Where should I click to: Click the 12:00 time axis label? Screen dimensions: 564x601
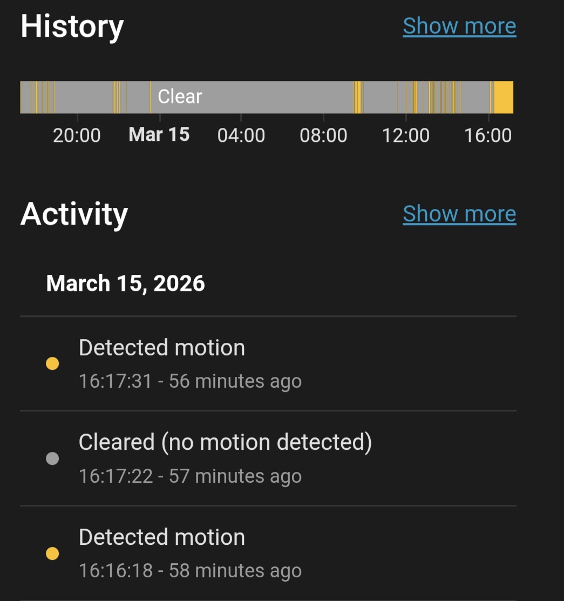[406, 135]
